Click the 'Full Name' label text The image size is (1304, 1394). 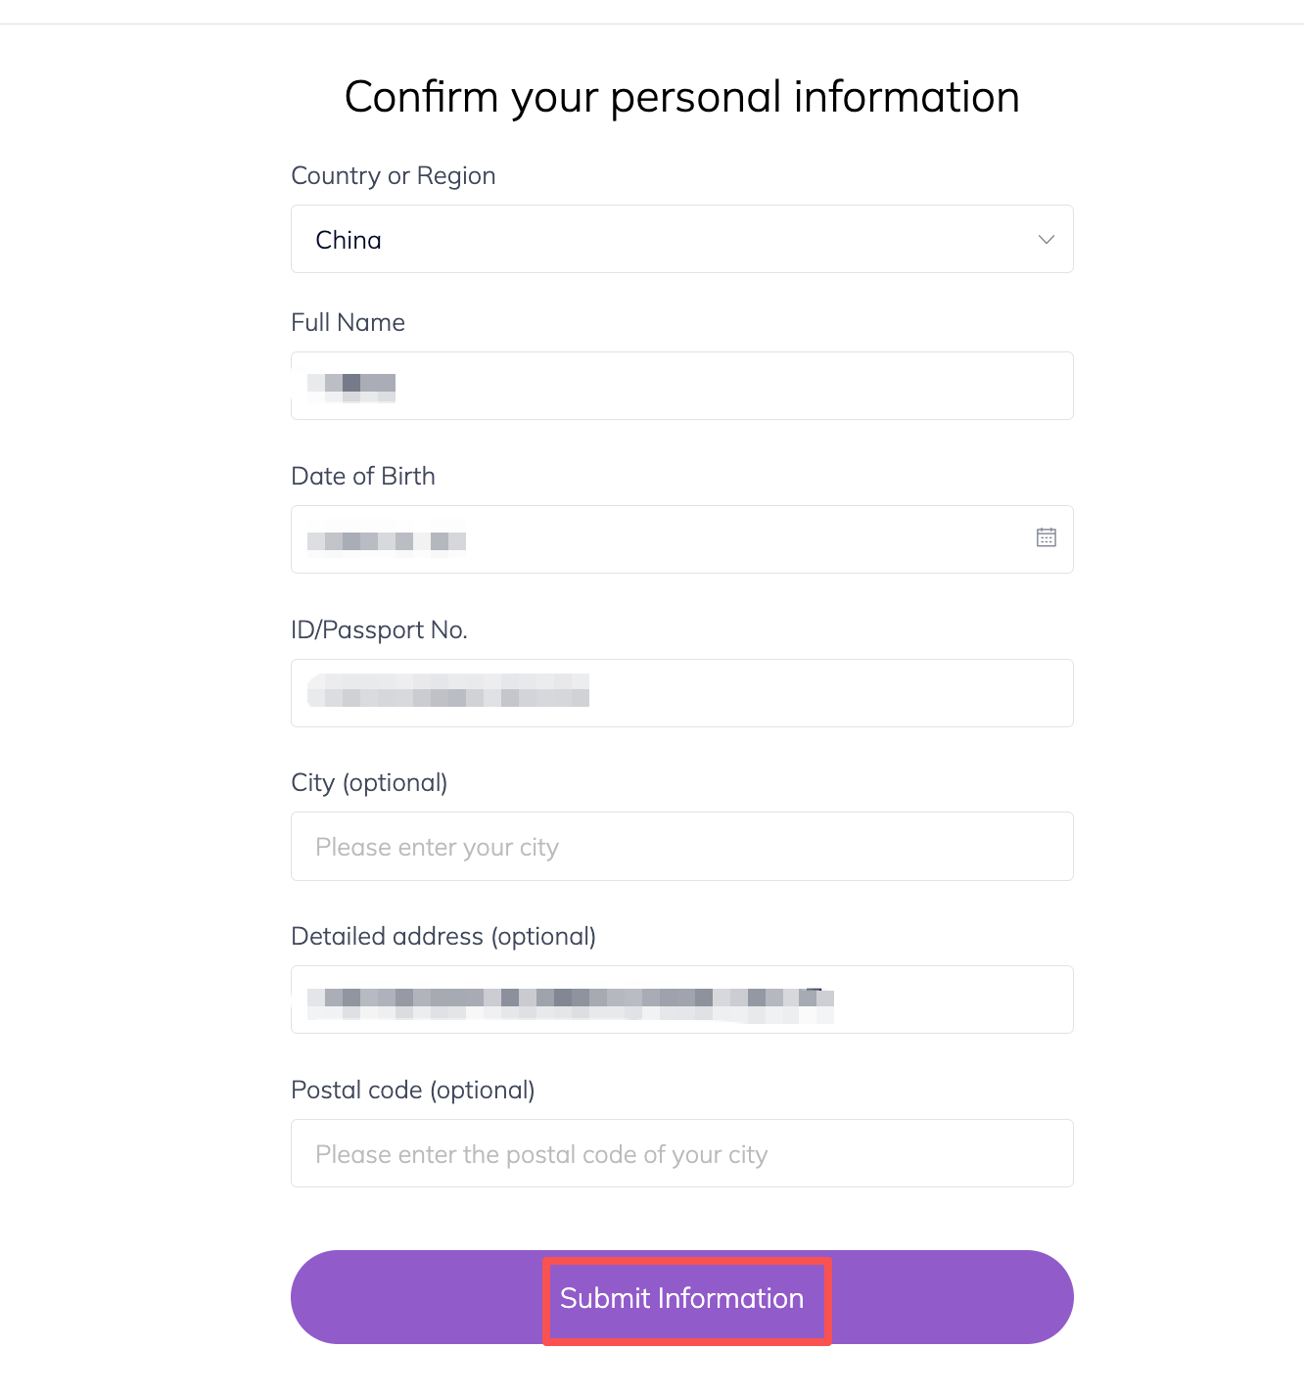348,322
